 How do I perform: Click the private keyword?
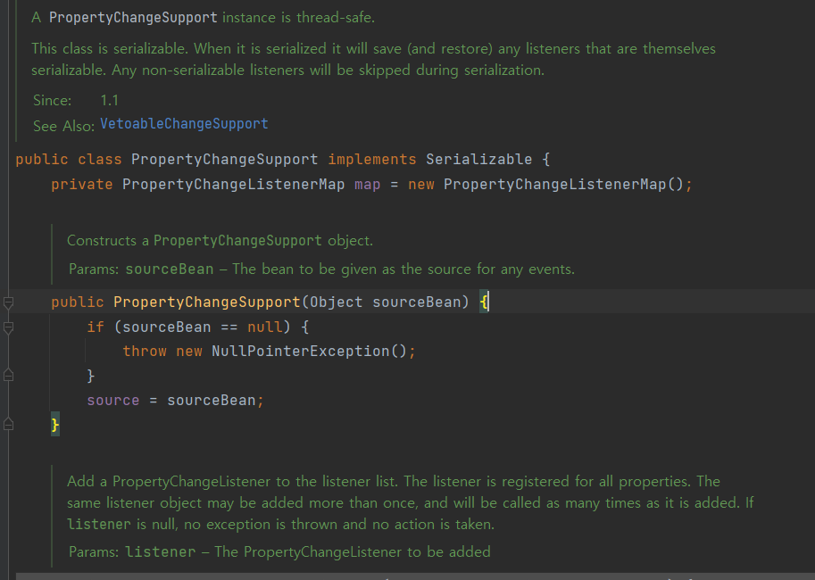tap(81, 185)
